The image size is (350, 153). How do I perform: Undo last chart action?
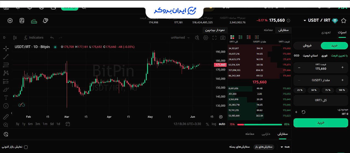point(52,38)
